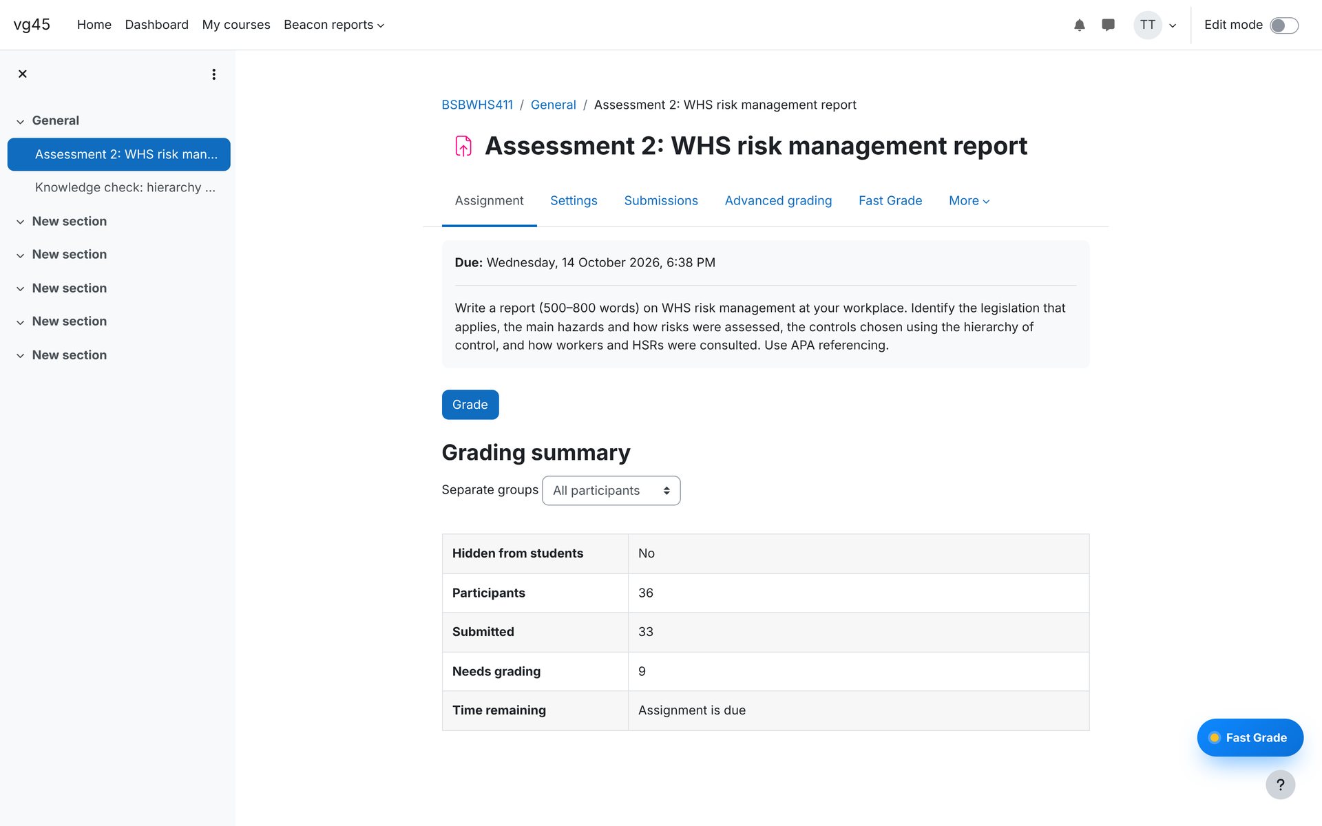Viewport: 1322px width, 826px height.
Task: Click the Needs grading value 9
Action: coord(642,671)
